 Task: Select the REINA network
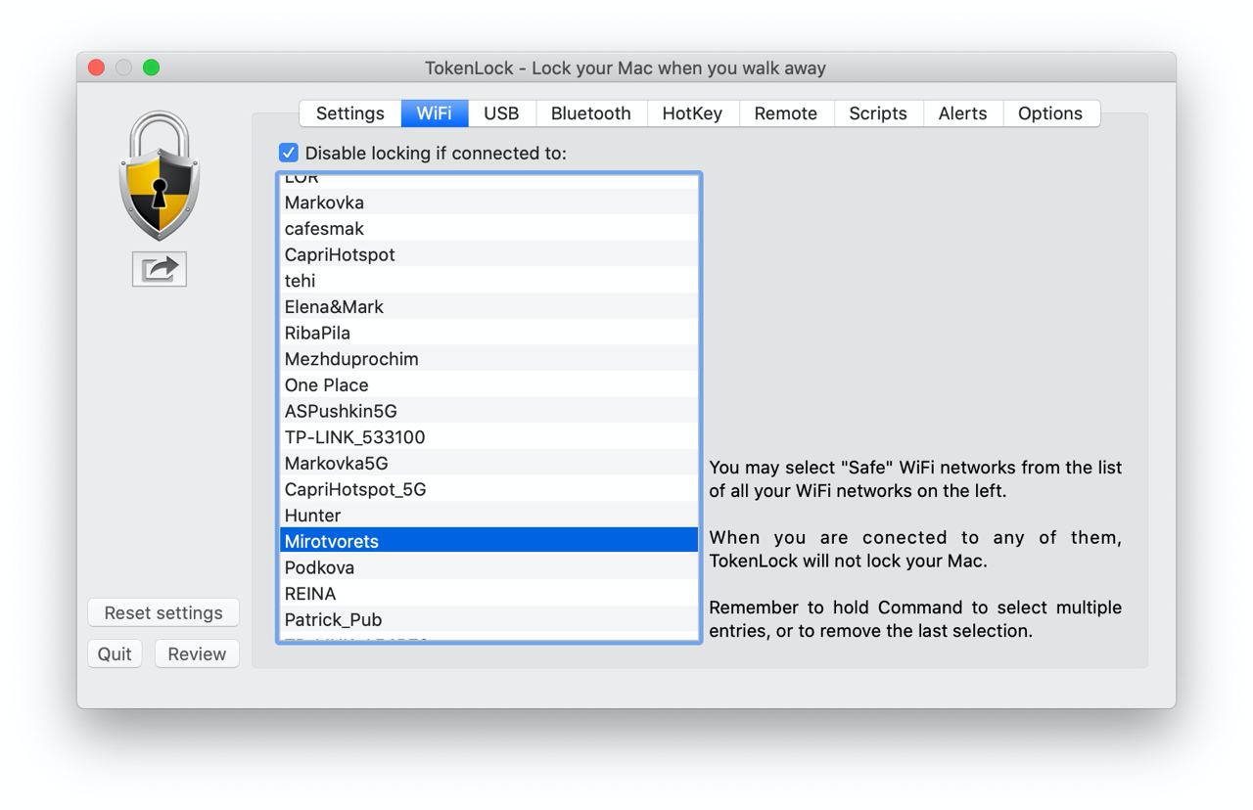pos(488,594)
